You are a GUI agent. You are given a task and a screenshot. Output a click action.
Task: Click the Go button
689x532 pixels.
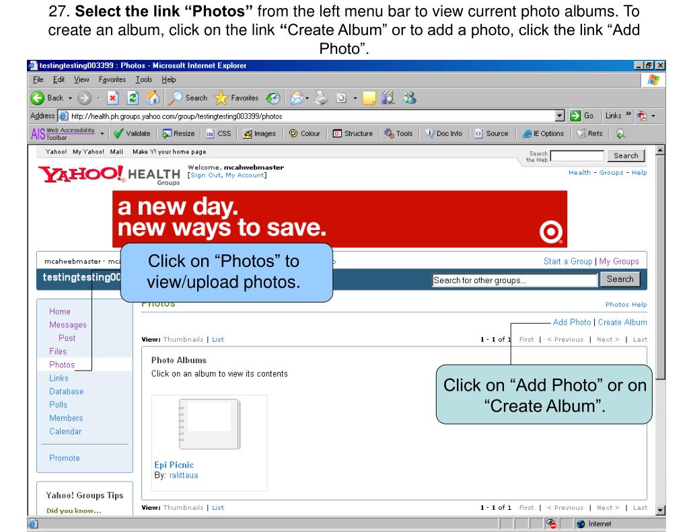pos(582,116)
